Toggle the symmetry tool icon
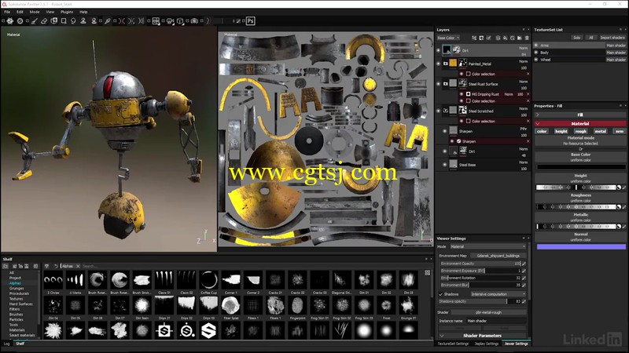629x353 pixels. pos(122,21)
